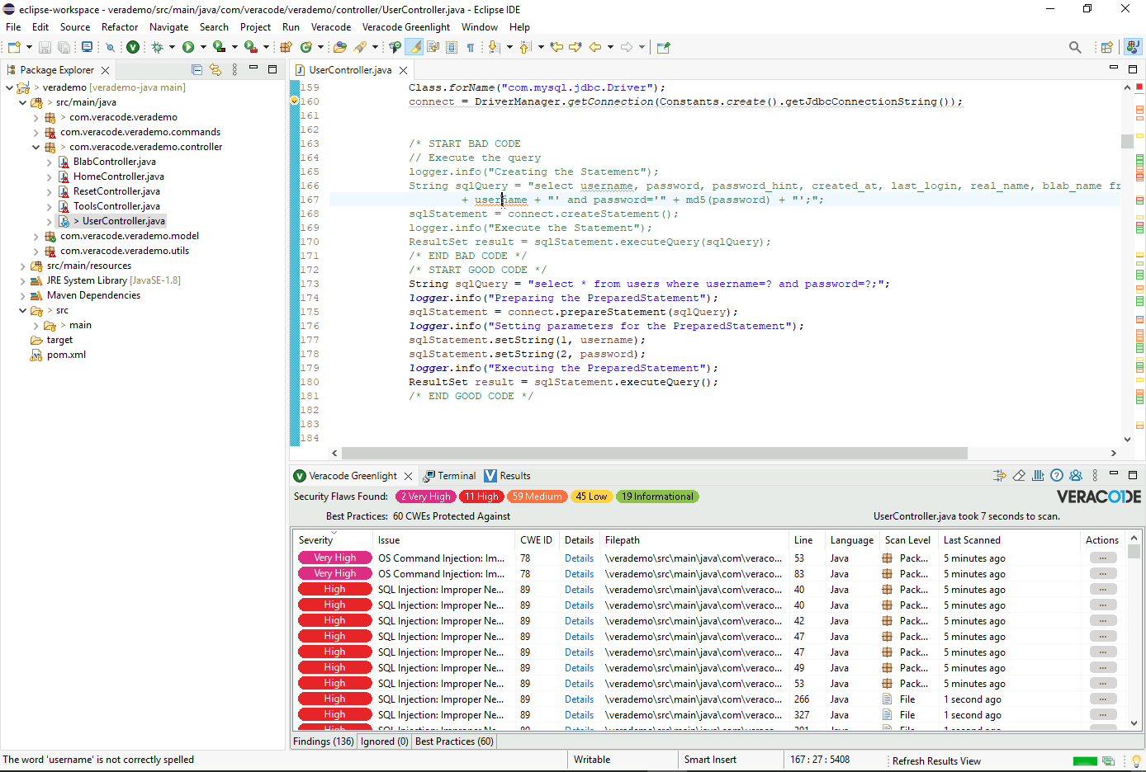Click the toolbar search magnifier icon

1075,47
